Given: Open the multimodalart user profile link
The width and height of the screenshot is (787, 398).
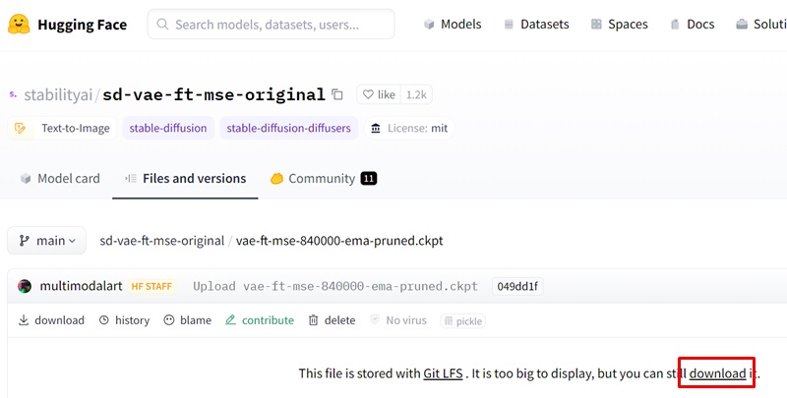Looking at the screenshot, I should pyautogui.click(x=82, y=286).
